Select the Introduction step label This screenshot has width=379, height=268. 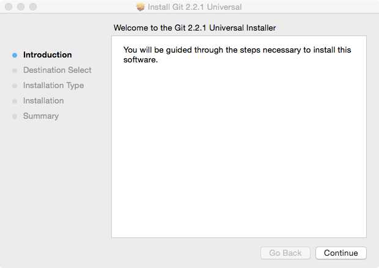click(47, 54)
